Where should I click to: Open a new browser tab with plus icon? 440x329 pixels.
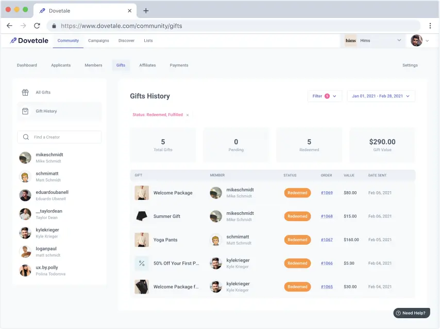pyautogui.click(x=146, y=10)
